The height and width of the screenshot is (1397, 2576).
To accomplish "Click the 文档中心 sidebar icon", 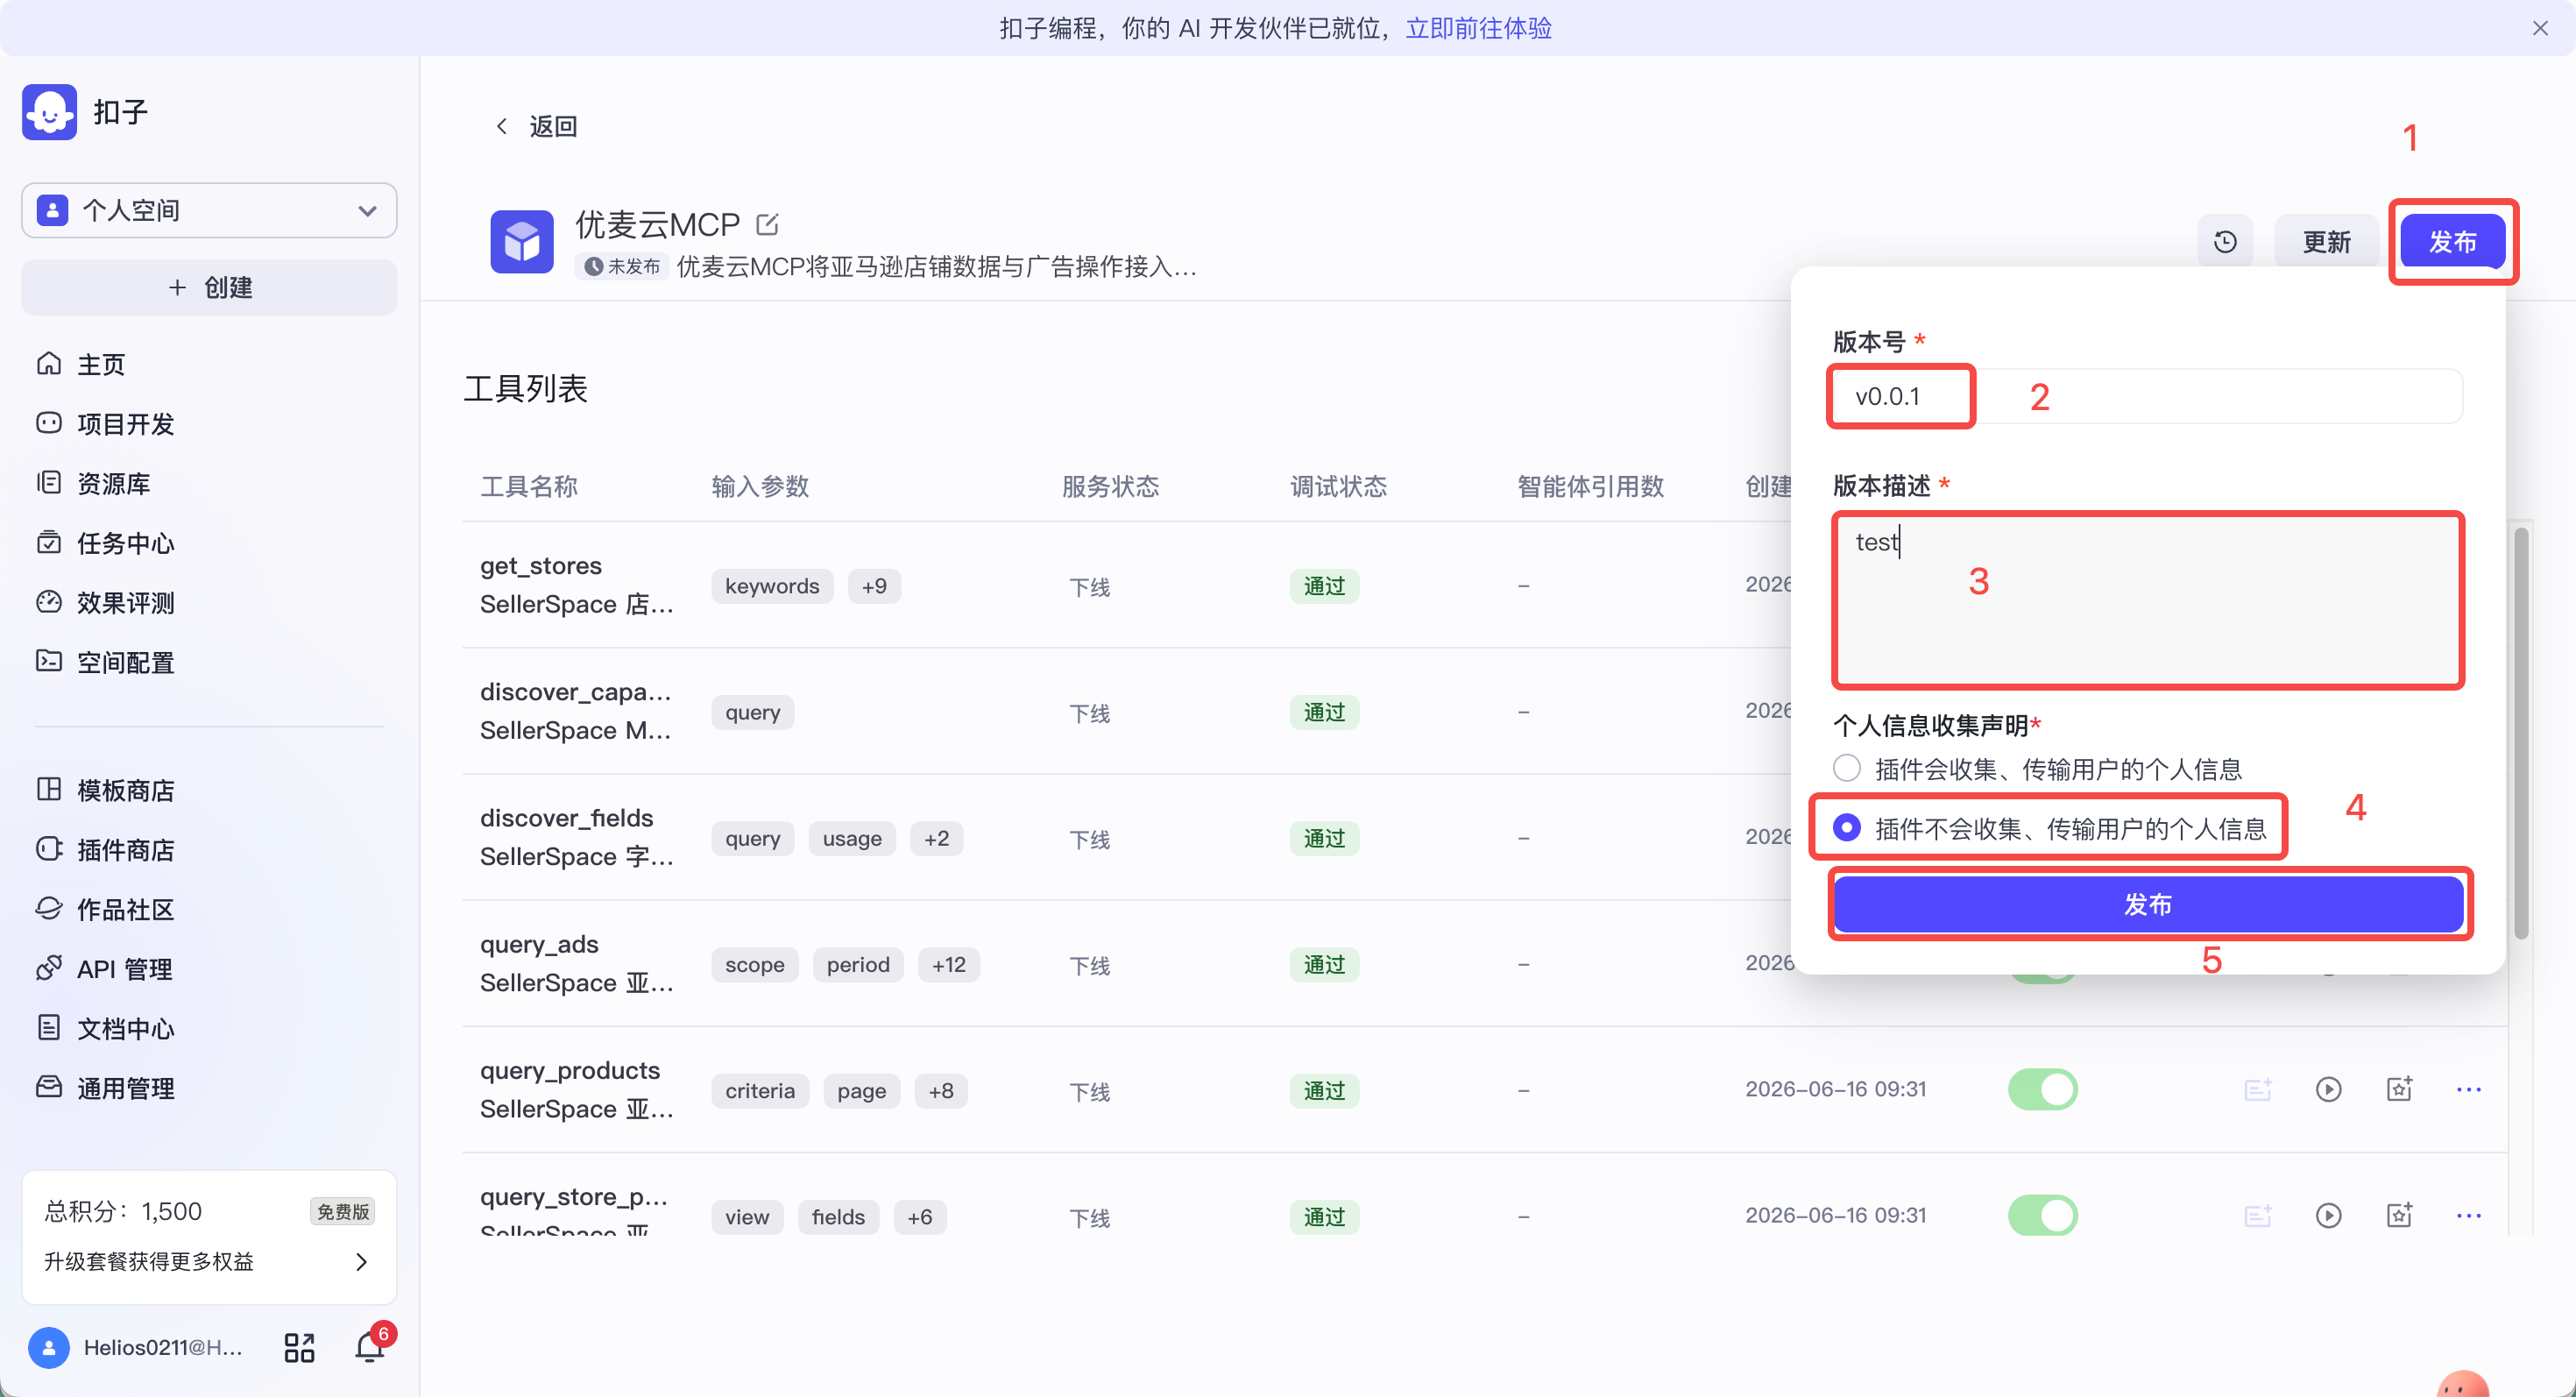I will [49, 1028].
